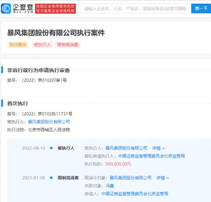211x202 pixels.
Task: Click the bold 限制高消费 label in 2023-01-09 entry
Action: [68, 178]
